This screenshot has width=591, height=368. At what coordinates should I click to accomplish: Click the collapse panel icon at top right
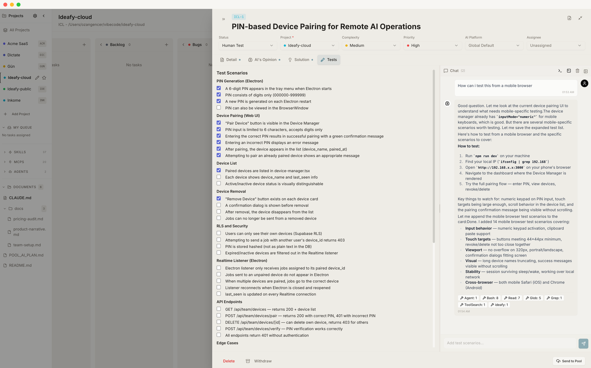coord(580,18)
